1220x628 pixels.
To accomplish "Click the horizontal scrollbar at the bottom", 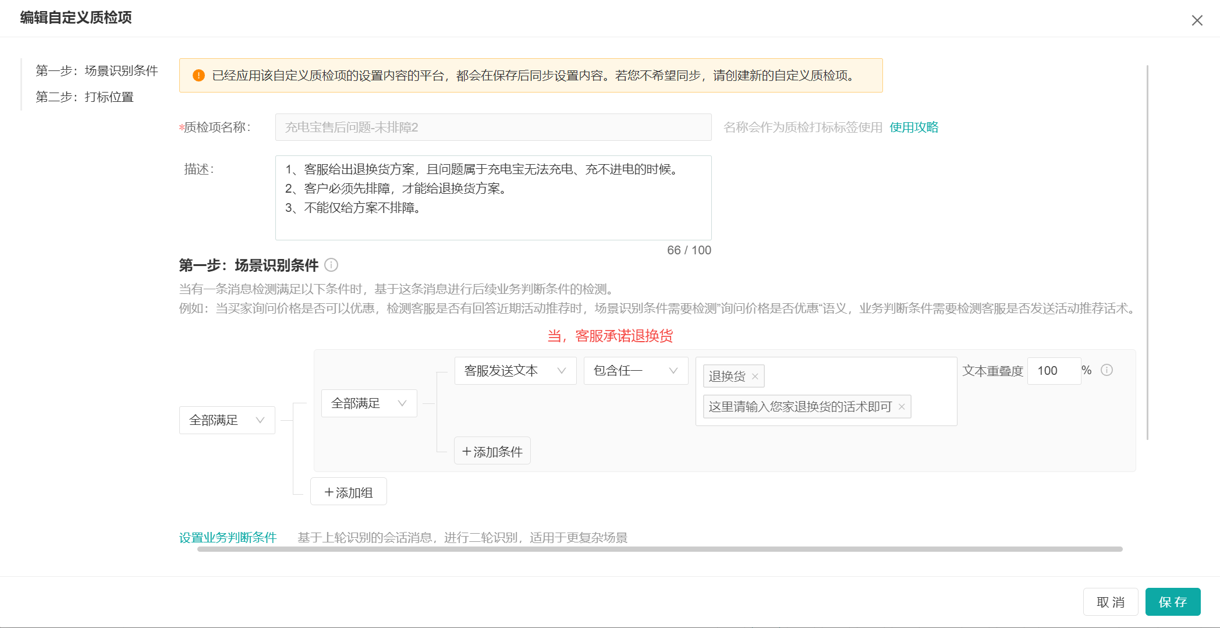I will coord(659,549).
